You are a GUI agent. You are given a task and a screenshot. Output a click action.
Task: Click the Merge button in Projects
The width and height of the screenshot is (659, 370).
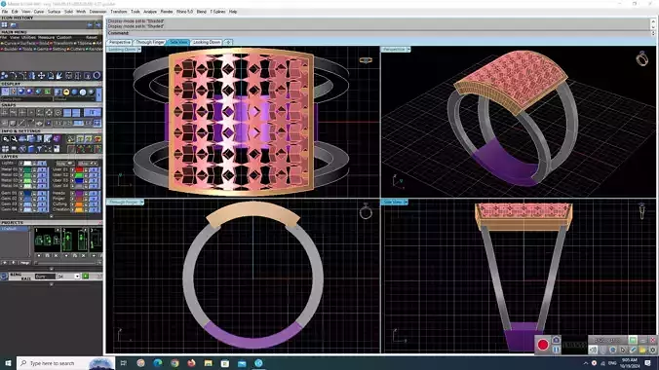pos(25,263)
